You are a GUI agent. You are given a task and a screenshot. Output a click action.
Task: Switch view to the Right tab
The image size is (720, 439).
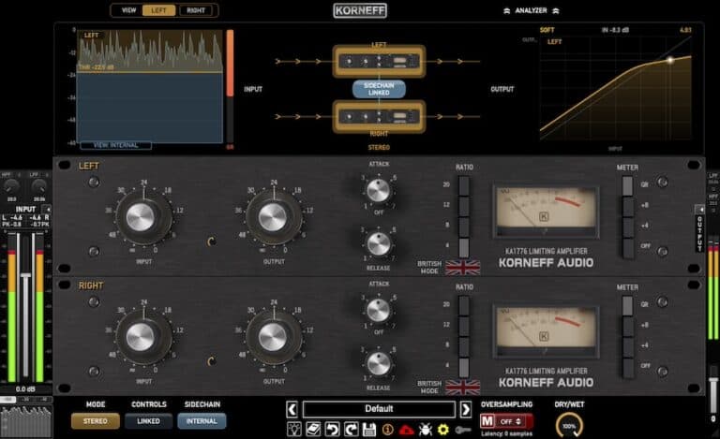tap(196, 10)
